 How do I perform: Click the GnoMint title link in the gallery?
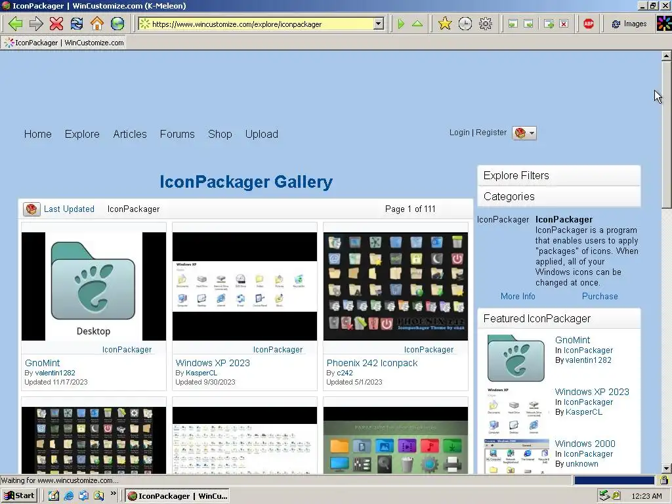click(x=42, y=363)
